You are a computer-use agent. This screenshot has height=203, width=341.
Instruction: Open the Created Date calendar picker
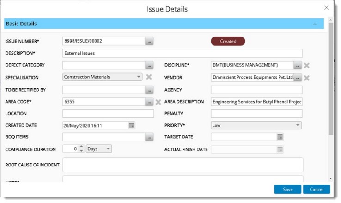(x=132, y=125)
